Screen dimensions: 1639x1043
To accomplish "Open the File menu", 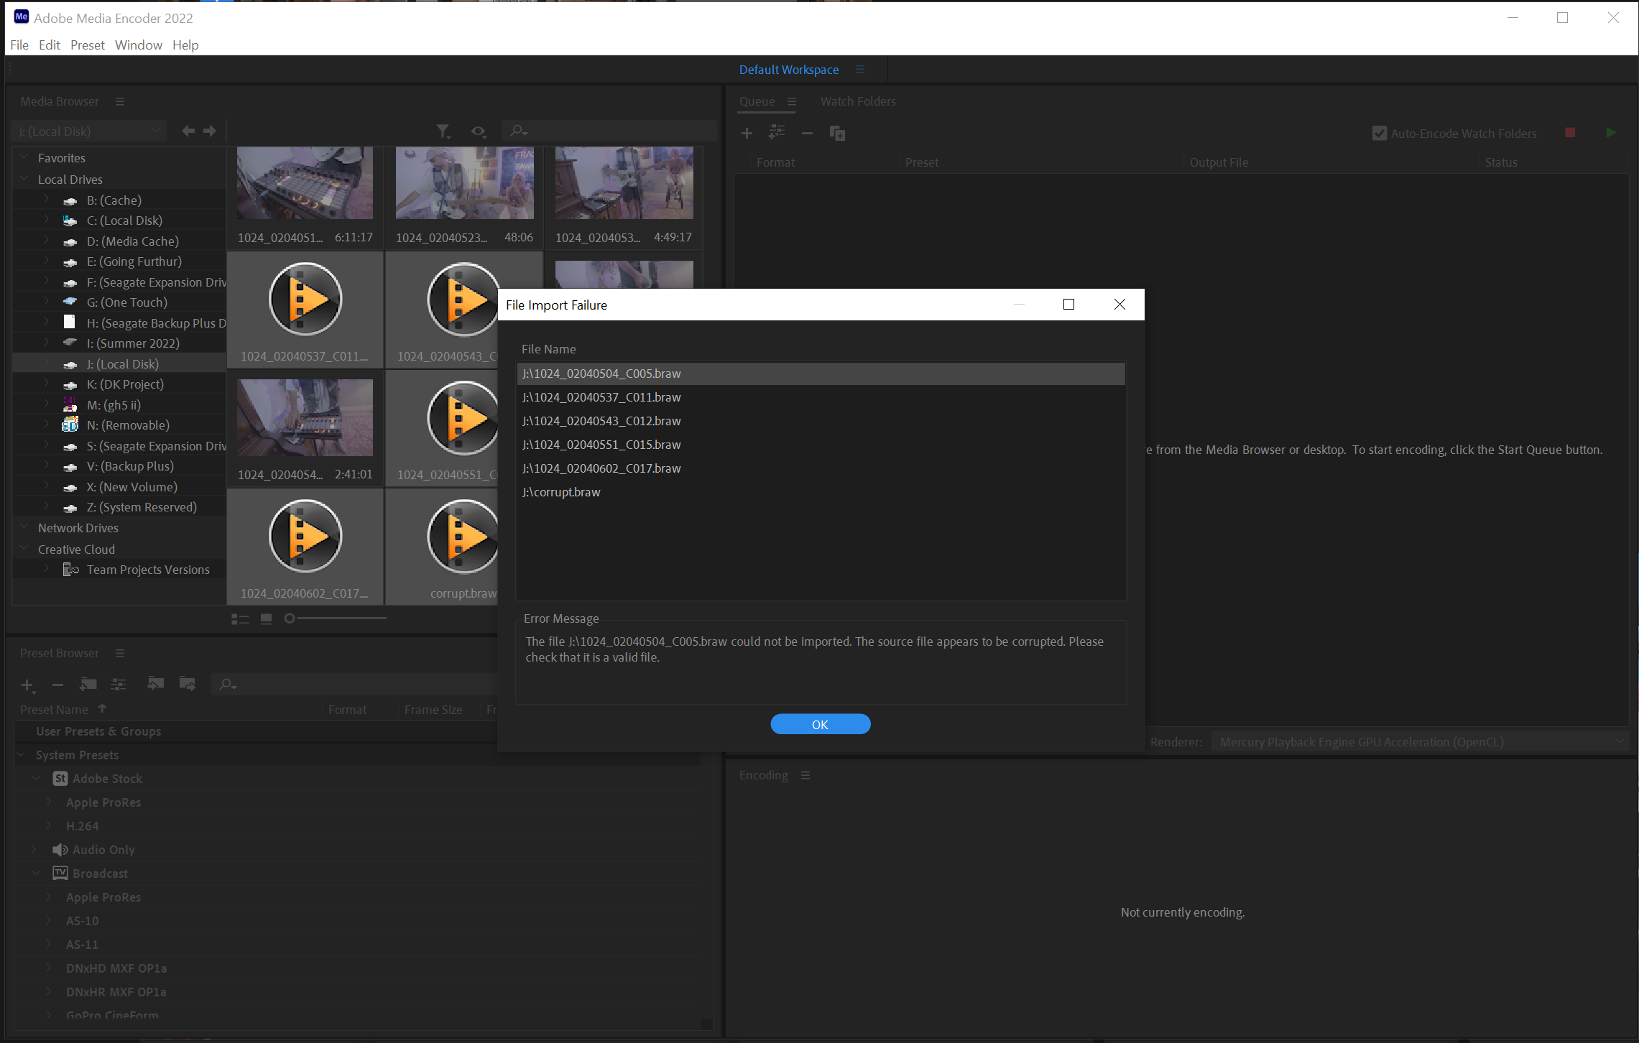I will tap(19, 45).
